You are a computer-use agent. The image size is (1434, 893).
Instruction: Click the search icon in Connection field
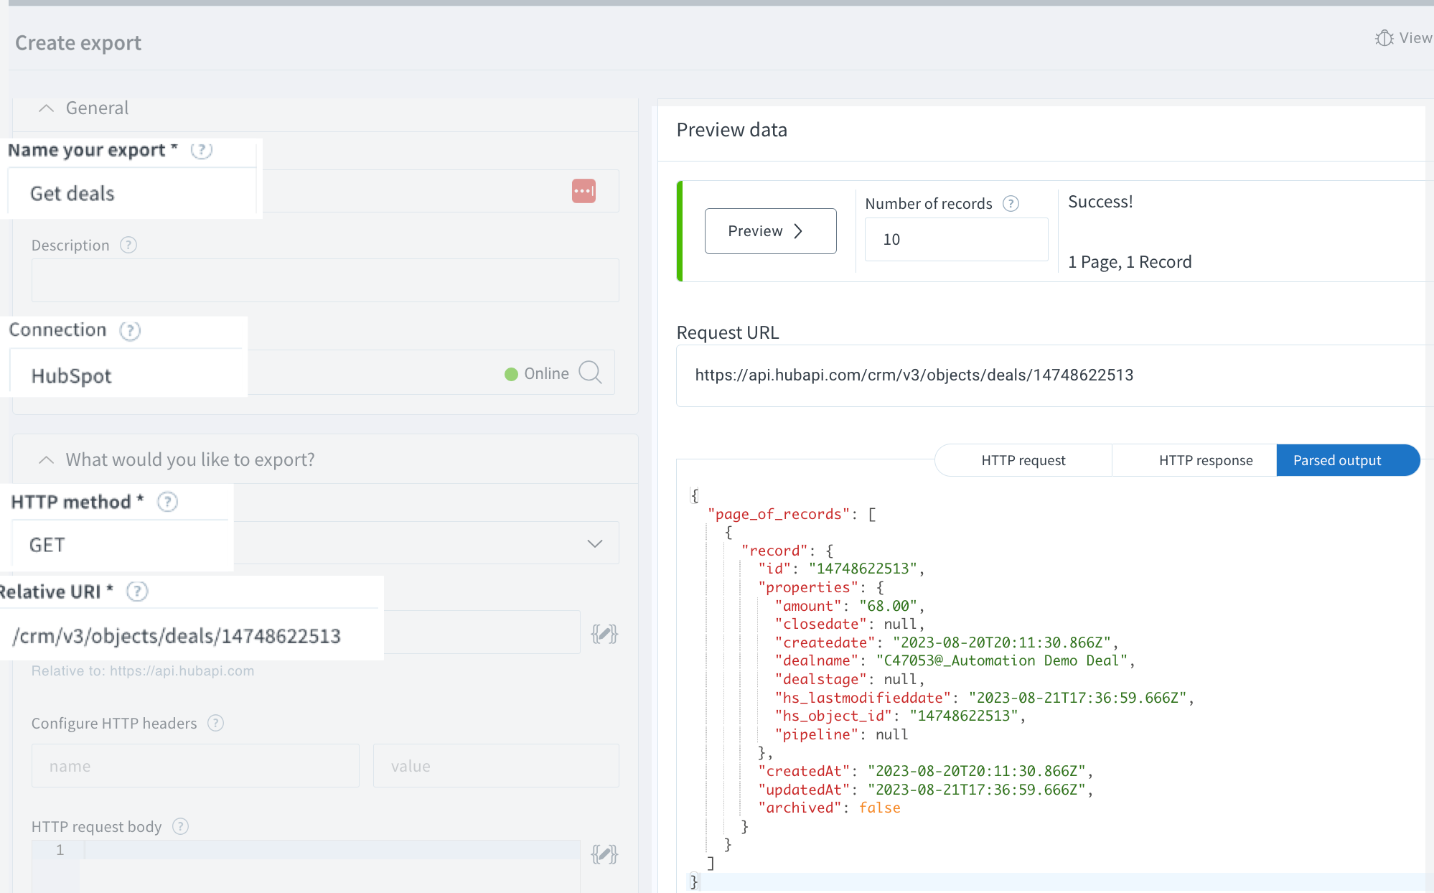tap(590, 373)
